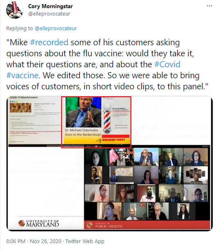Viewport: 218px width, 250px height.
Task: Open the three-dot more options menu
Action: [209, 6]
